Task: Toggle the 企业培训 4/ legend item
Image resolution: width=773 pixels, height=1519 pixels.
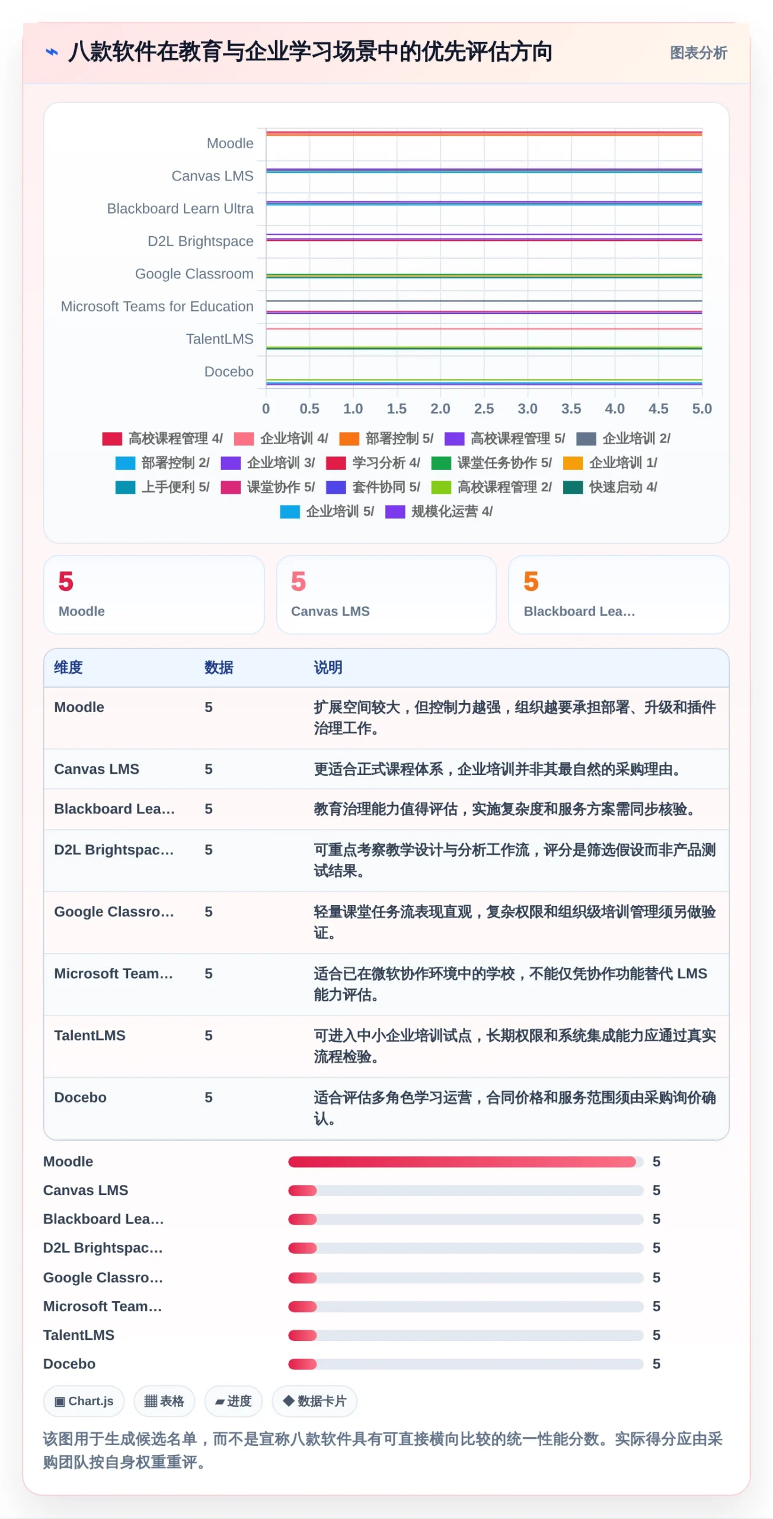Action: click(x=281, y=438)
